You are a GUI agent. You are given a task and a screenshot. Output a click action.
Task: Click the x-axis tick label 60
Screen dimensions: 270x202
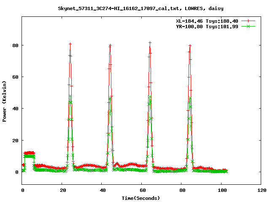[x=143, y=190]
